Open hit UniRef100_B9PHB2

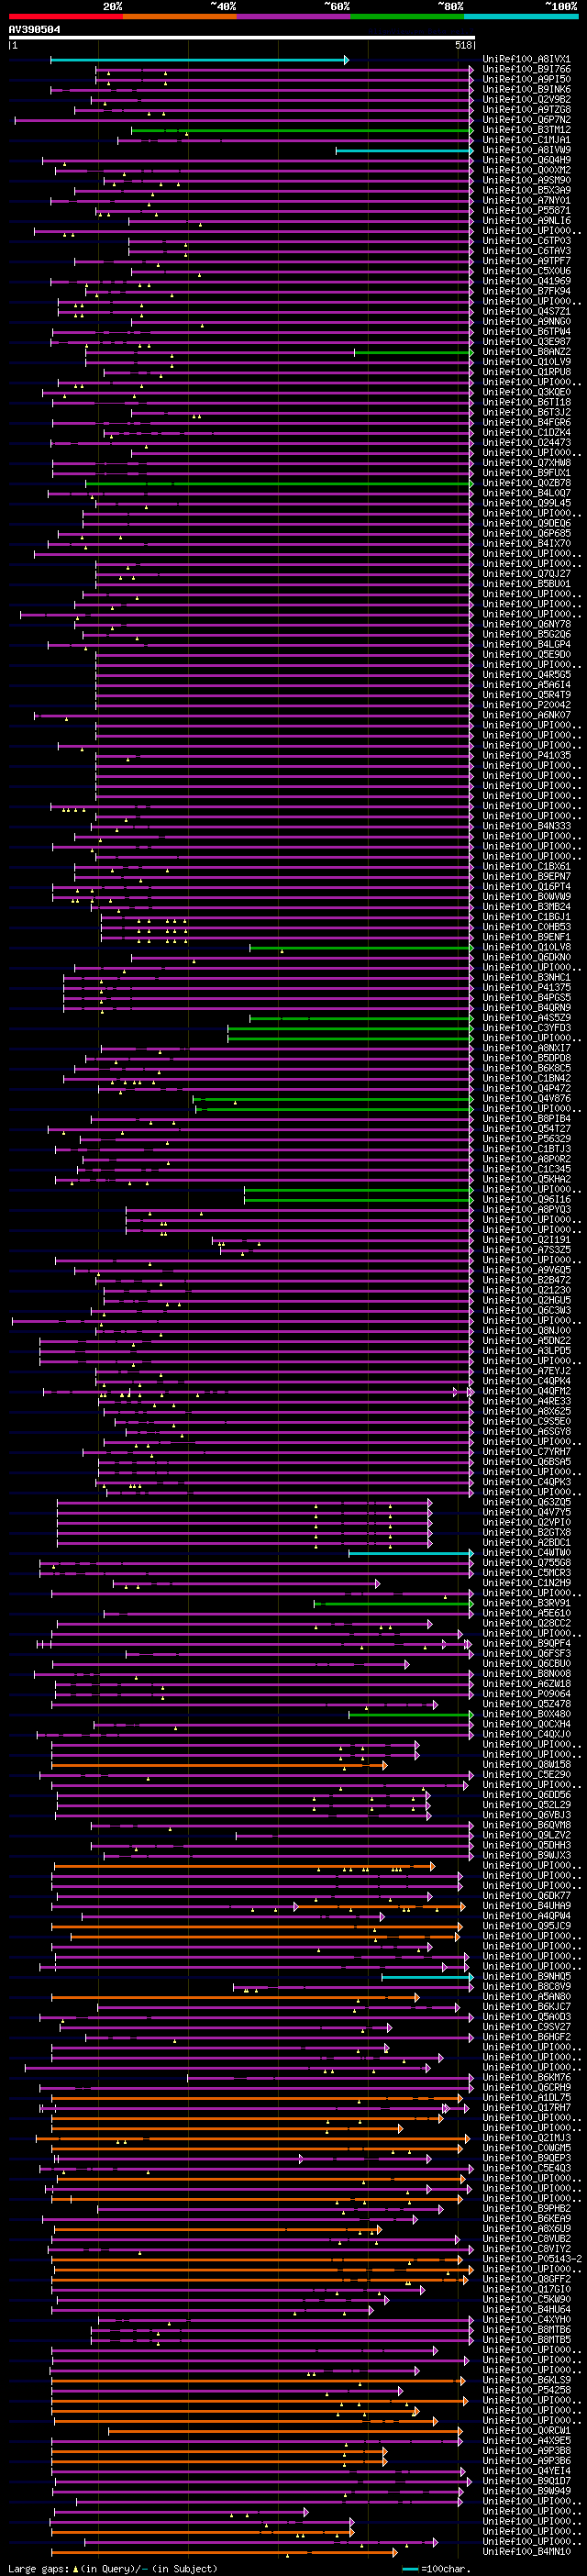526,2207
